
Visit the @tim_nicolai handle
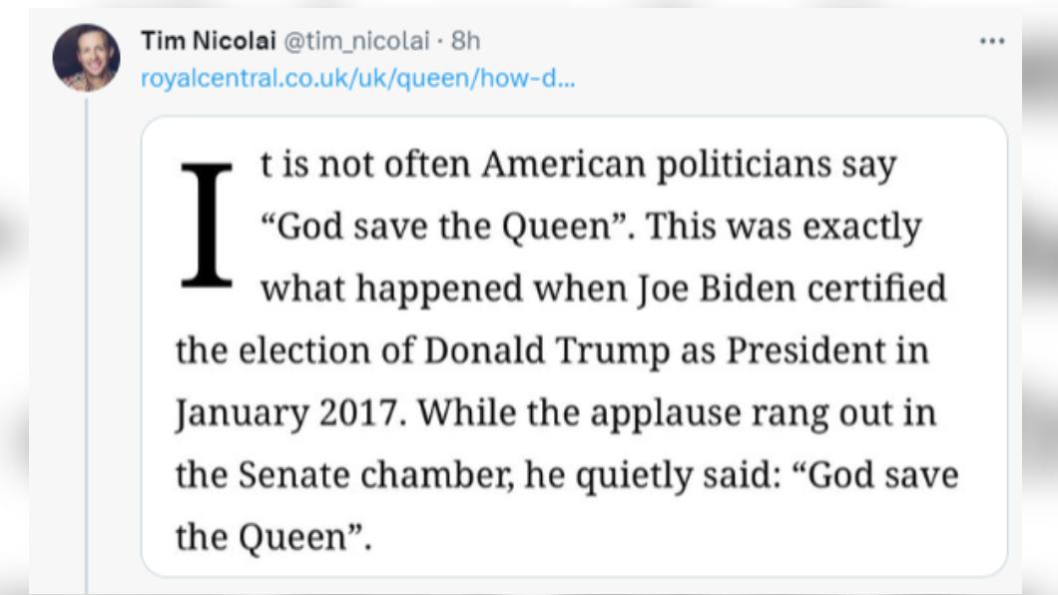(x=356, y=41)
